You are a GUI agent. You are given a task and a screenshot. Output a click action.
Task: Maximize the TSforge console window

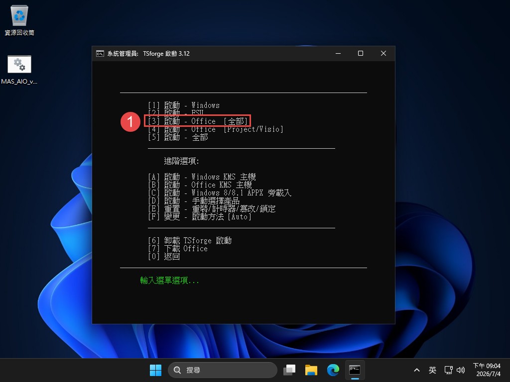[361, 53]
